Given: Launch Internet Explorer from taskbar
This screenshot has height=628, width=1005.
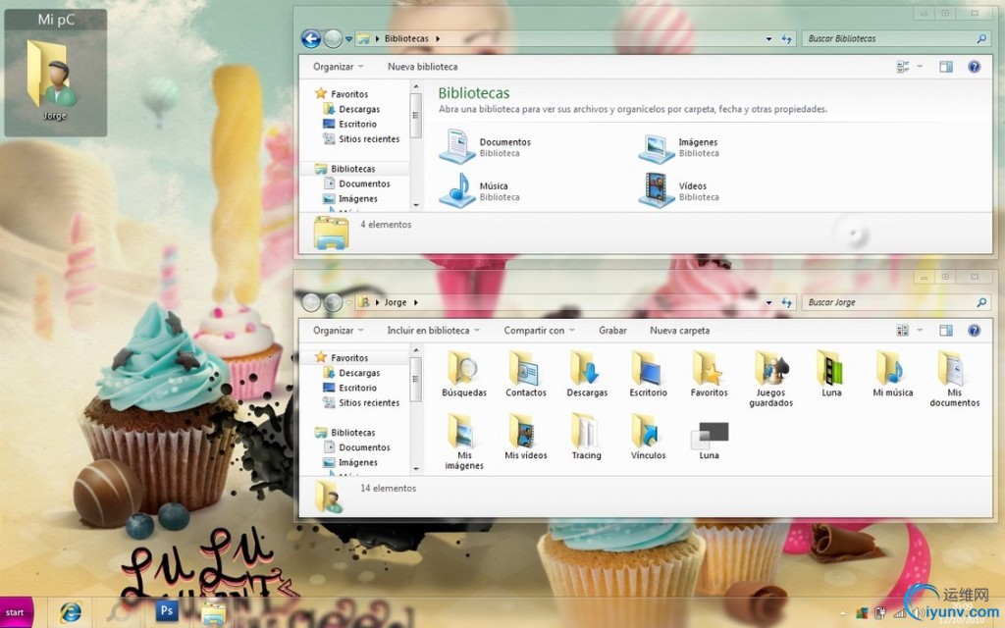Looking at the screenshot, I should pos(71,611).
